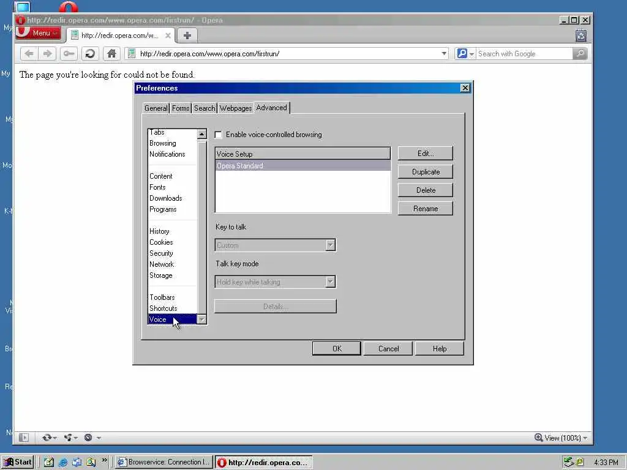This screenshot has height=470, width=627.
Task: Click the Details... button
Action: click(275, 307)
